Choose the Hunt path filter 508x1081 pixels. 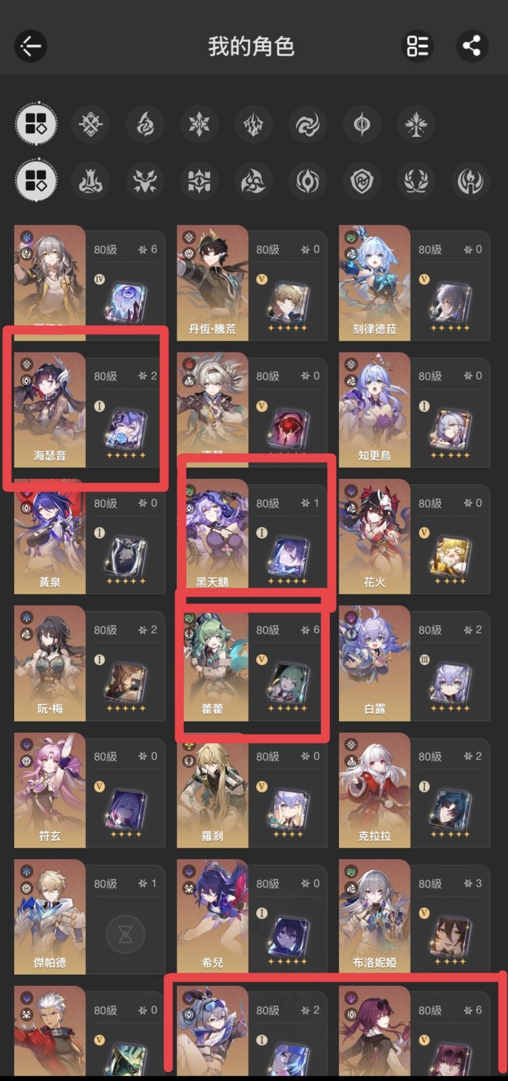146,181
